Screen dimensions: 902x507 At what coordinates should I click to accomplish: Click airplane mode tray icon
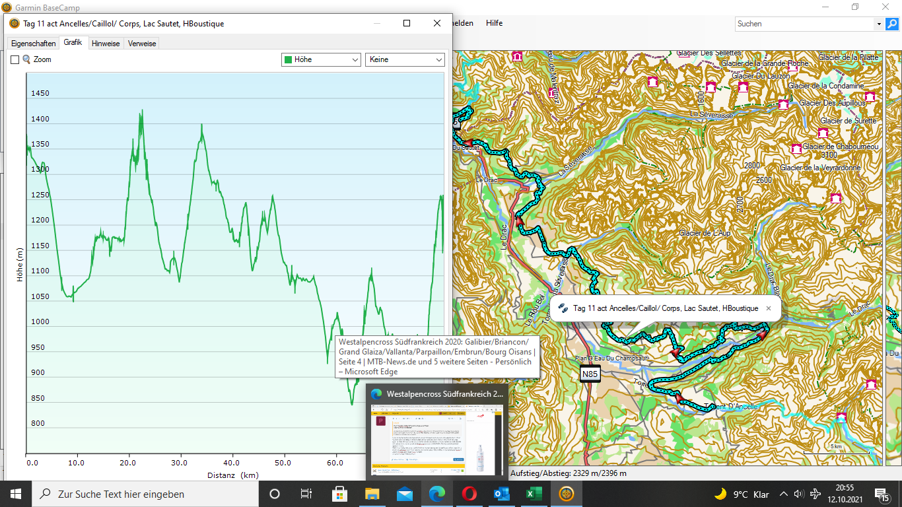point(816,494)
